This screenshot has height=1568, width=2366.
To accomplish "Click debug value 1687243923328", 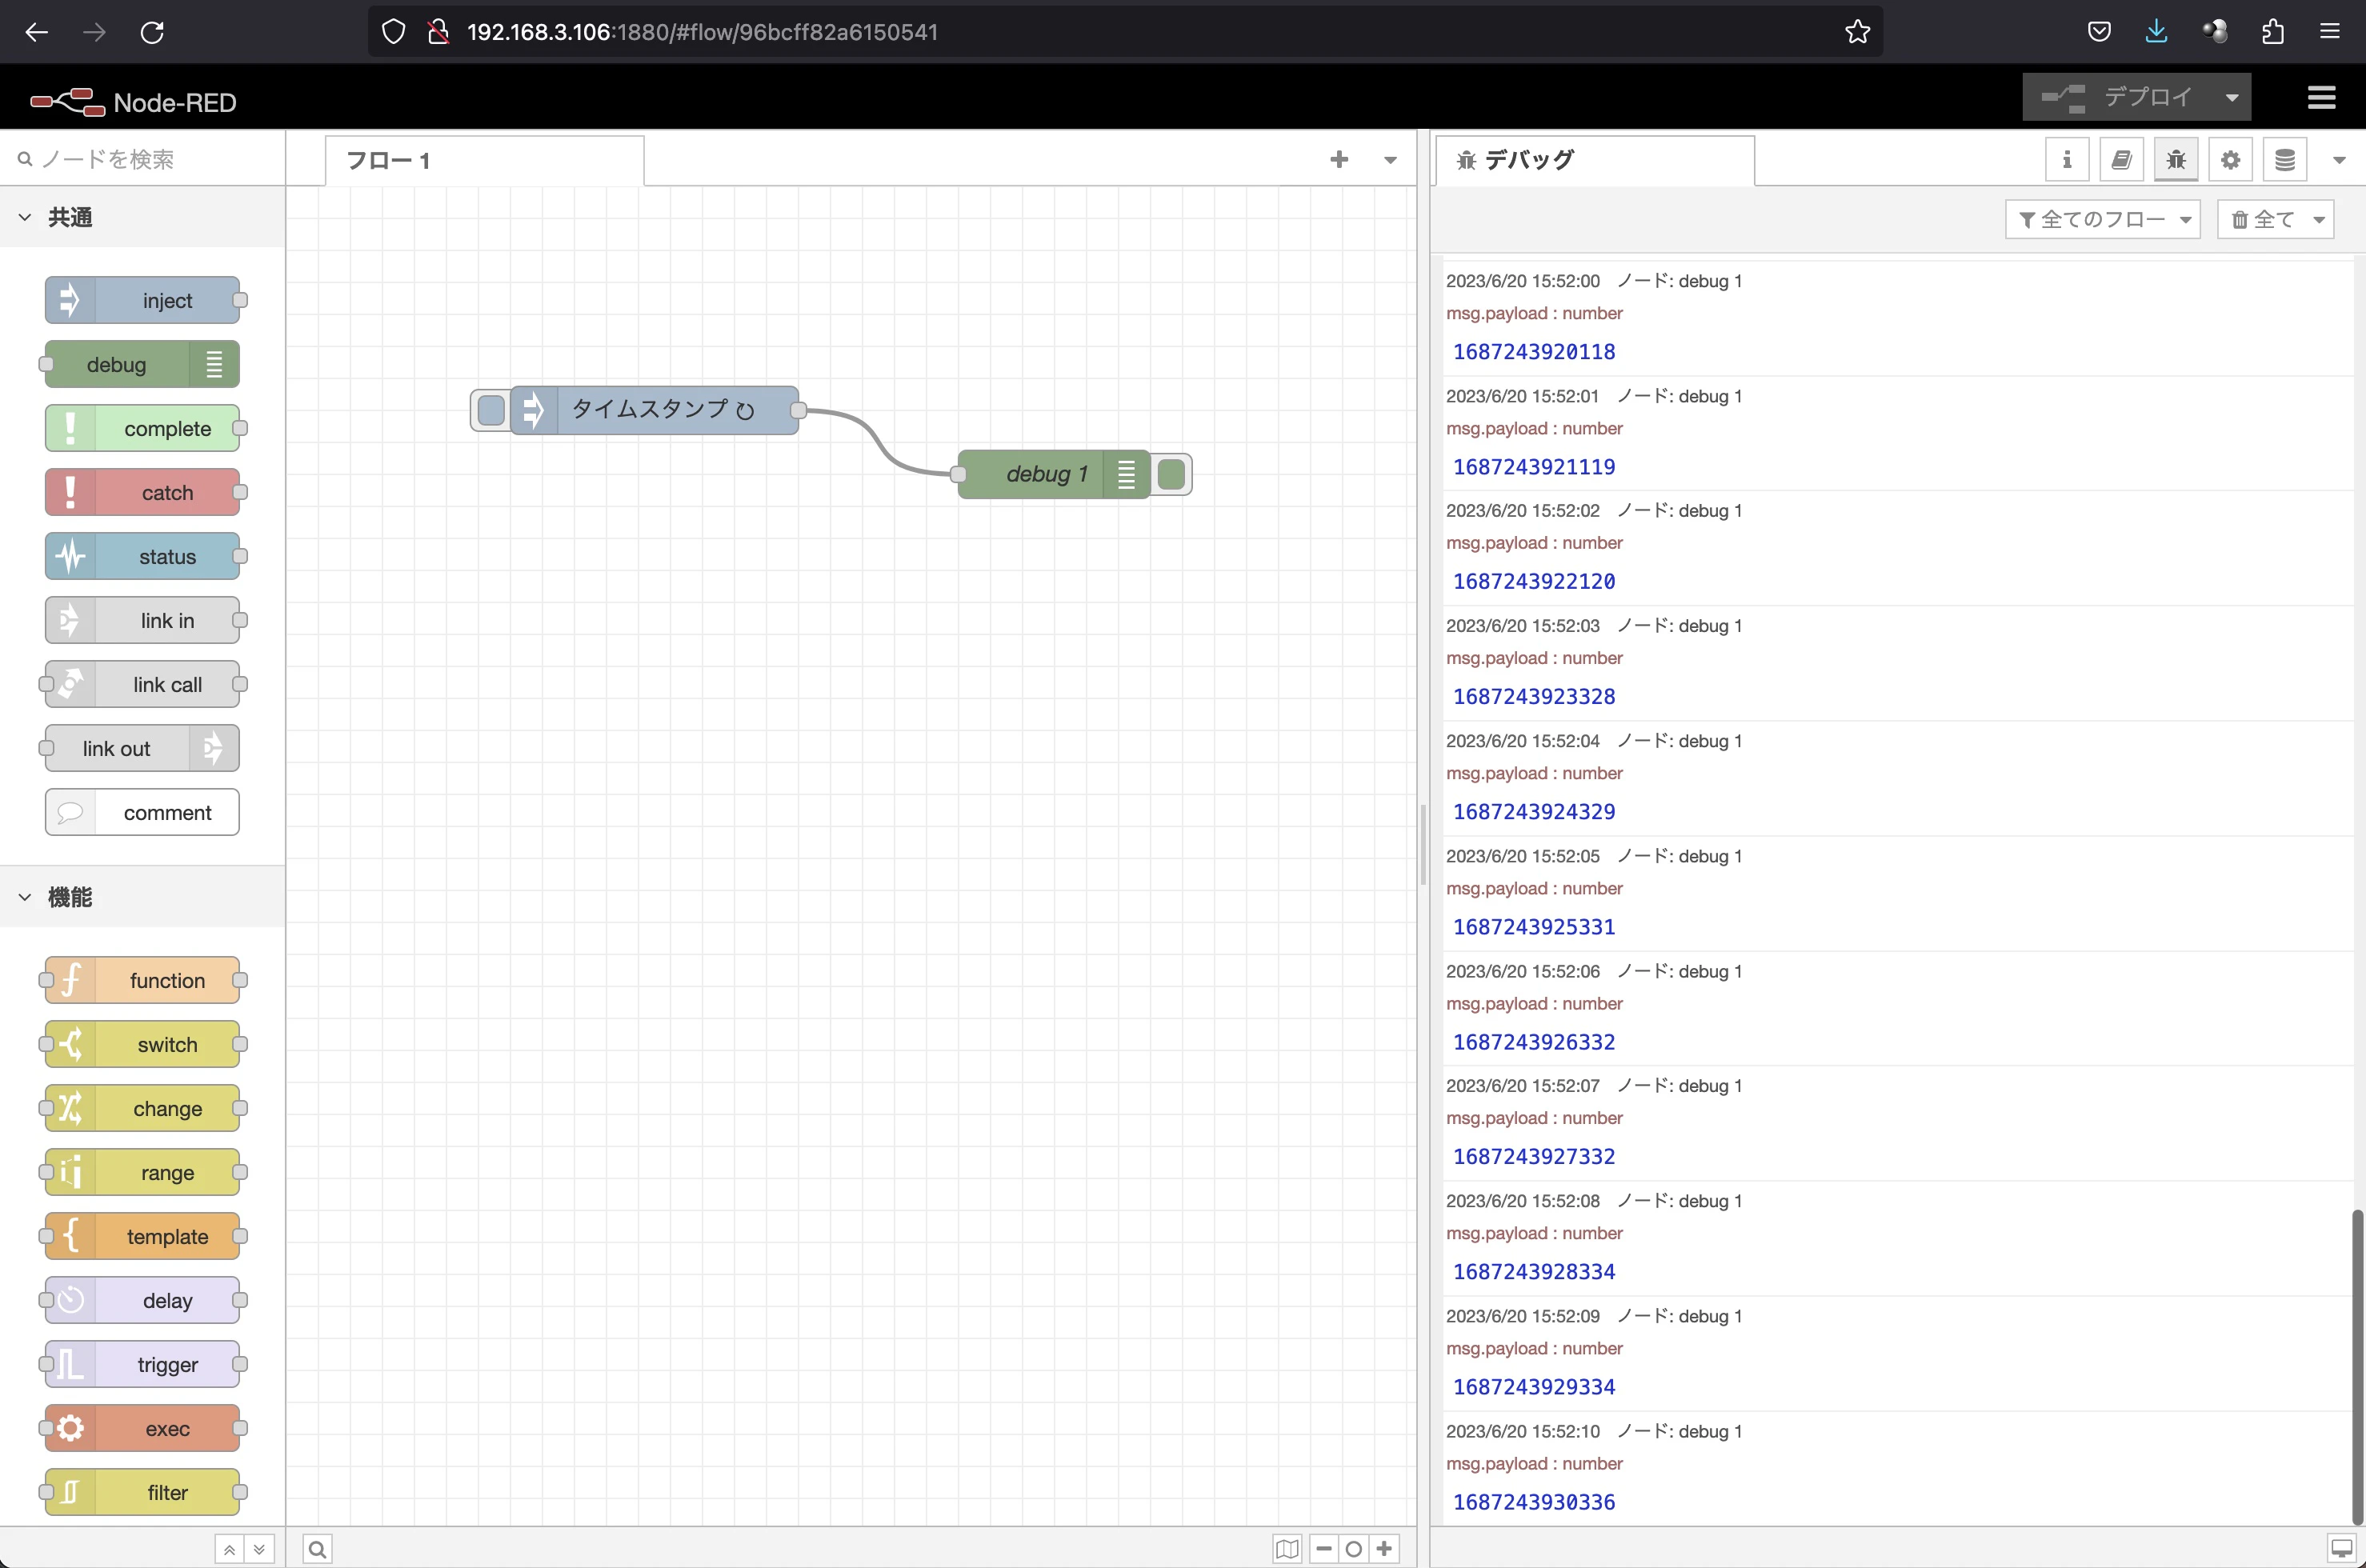I will 1534,696.
